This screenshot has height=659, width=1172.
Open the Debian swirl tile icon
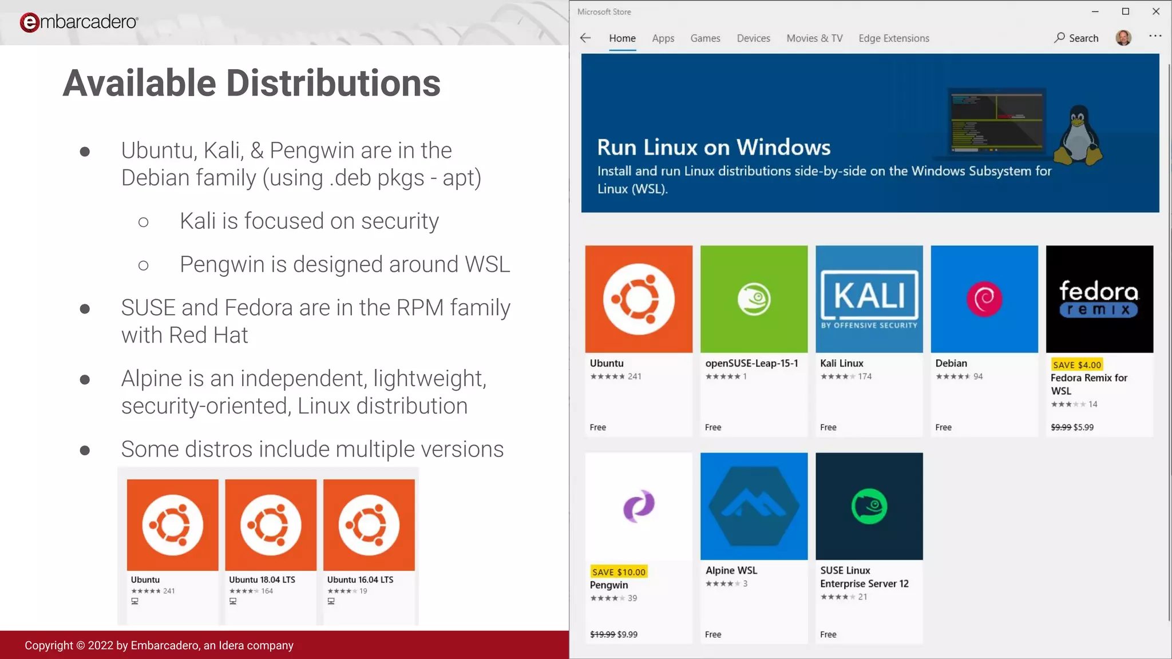pos(984,299)
